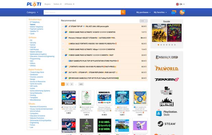Toggle checkmark on FORTNITE V-BUCKS 100-81000 row

coord(63,66)
